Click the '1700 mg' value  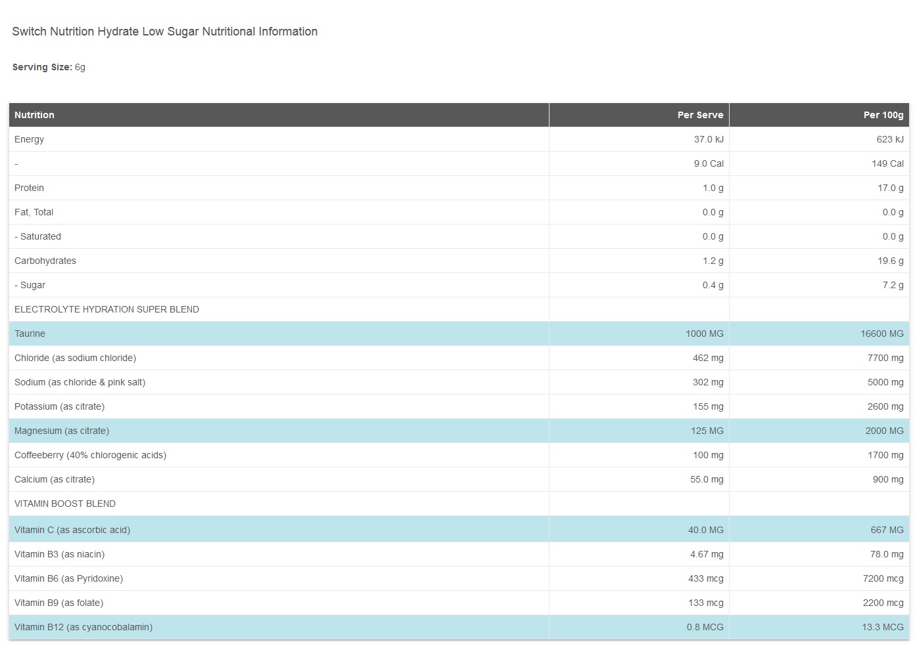point(885,455)
